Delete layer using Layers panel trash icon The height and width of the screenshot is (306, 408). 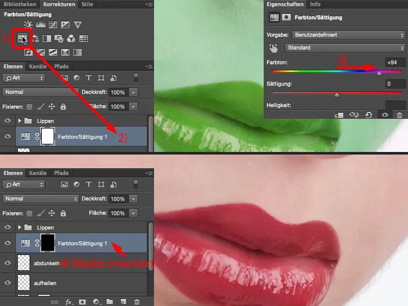tap(137, 302)
